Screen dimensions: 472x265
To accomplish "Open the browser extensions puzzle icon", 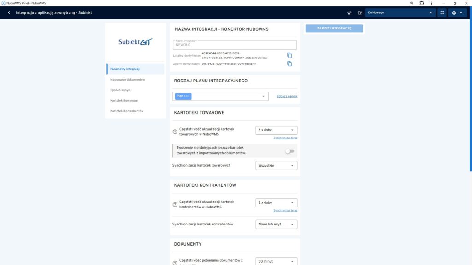I will click(422, 3).
